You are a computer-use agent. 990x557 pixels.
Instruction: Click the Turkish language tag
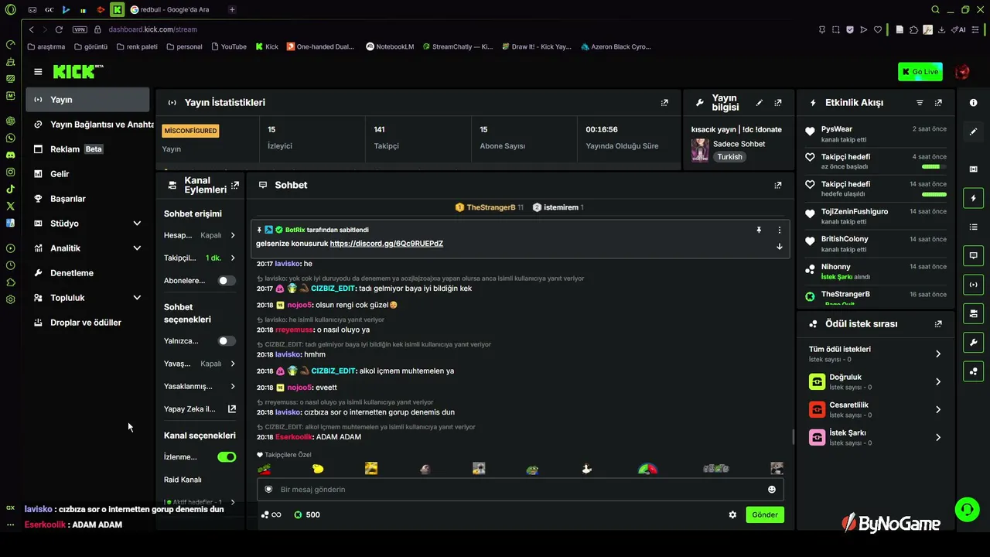point(729,157)
